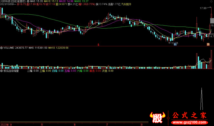Click the 板后连续缩量 indicator circle icon
This screenshot has width=214, height=126.
(2, 71)
